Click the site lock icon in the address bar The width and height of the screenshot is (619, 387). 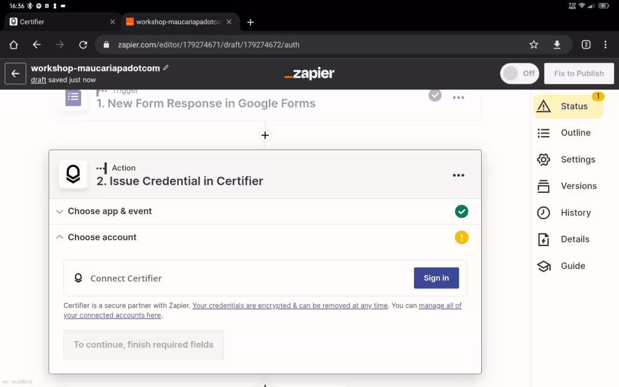click(106, 45)
